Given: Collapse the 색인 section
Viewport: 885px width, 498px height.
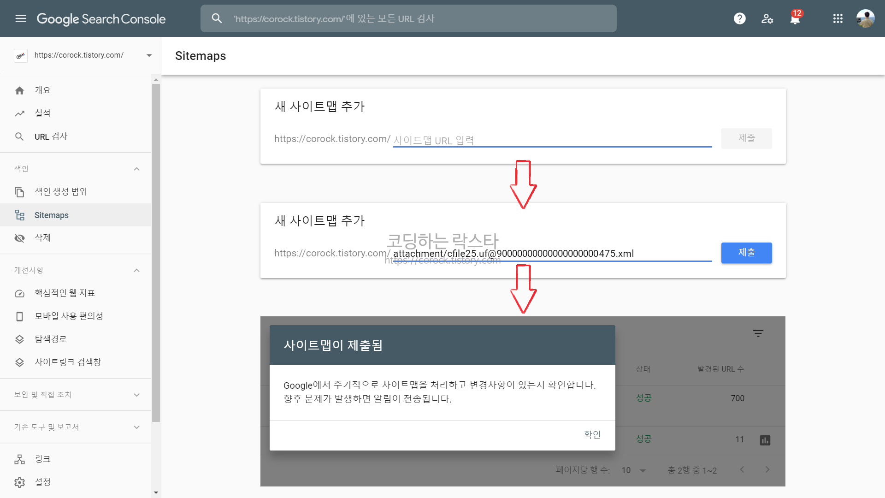Looking at the screenshot, I should (136, 169).
